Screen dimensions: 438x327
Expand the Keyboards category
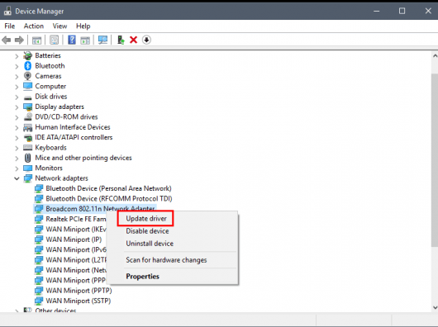tap(17, 148)
